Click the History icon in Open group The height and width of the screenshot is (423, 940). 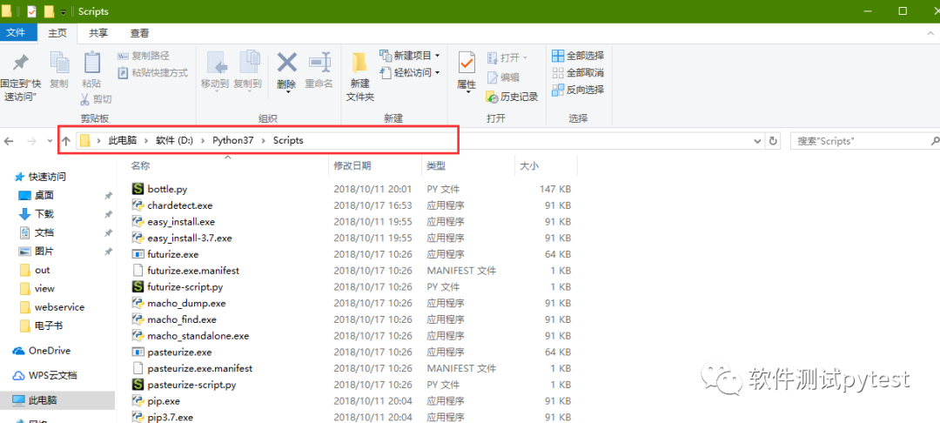click(x=492, y=96)
